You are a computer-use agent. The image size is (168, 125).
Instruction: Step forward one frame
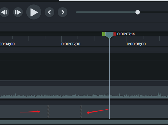click(18, 12)
